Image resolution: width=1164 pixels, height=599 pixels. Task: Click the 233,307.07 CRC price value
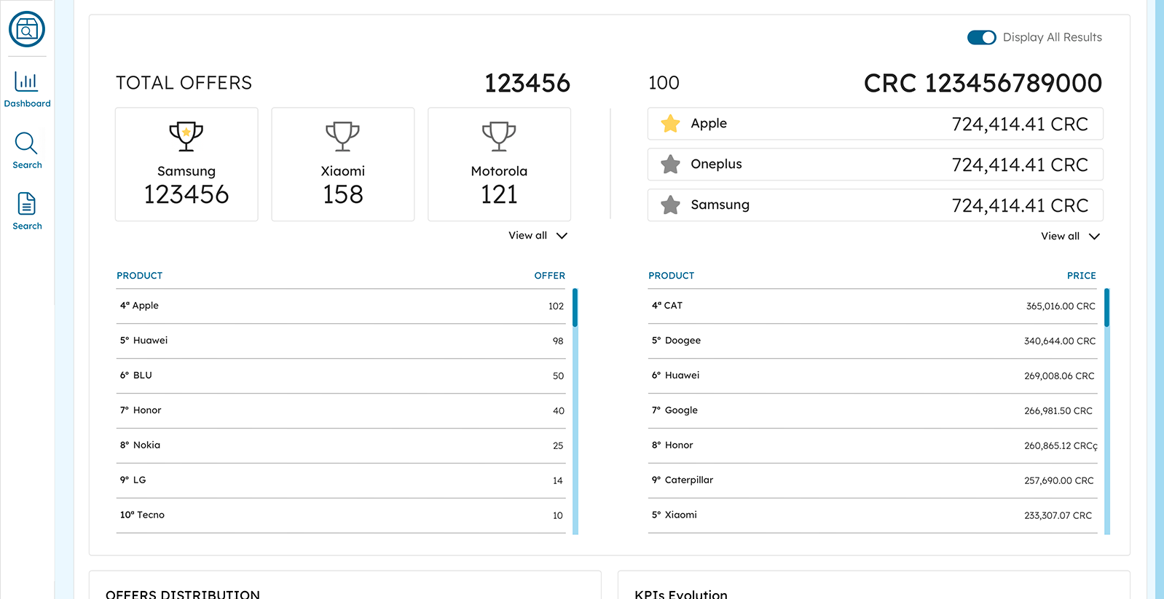[x=1058, y=516]
